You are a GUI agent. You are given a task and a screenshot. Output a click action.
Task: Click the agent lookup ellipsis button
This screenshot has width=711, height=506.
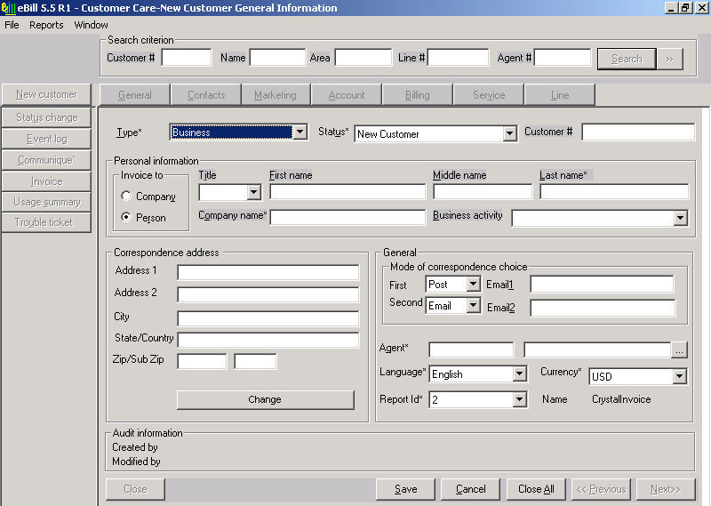pyautogui.click(x=679, y=350)
